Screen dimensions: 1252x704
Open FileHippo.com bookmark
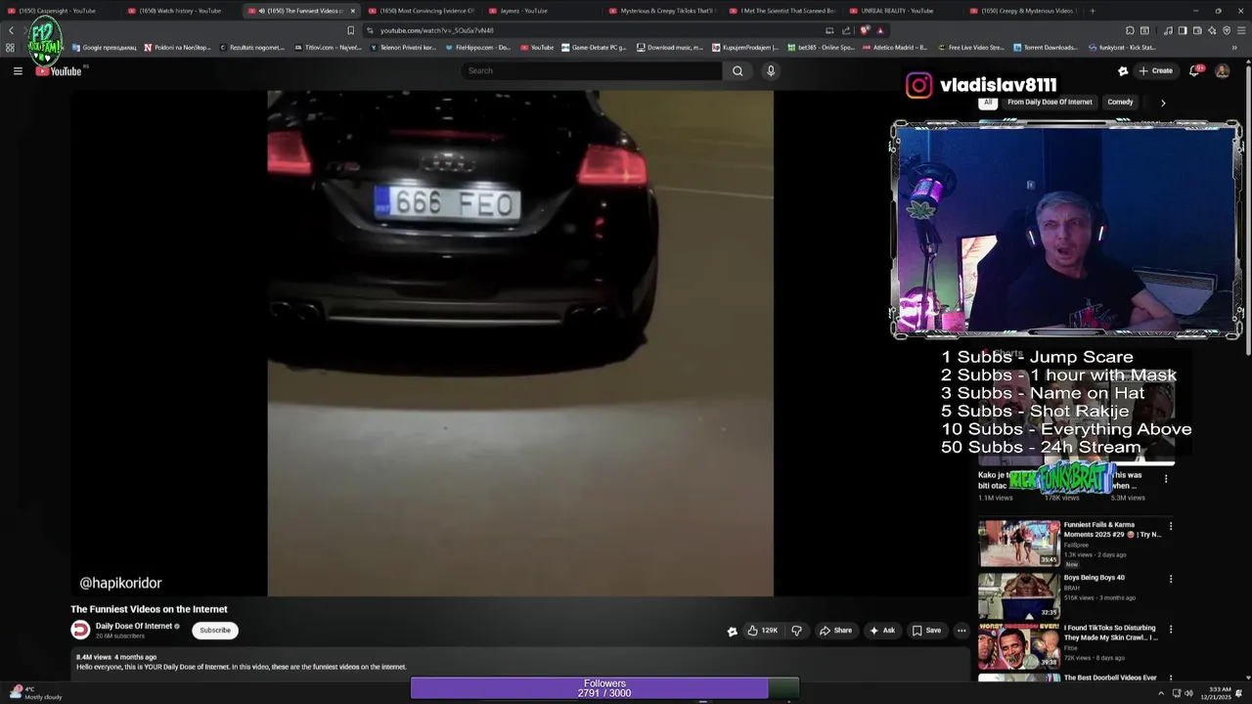pyautogui.click(x=477, y=47)
